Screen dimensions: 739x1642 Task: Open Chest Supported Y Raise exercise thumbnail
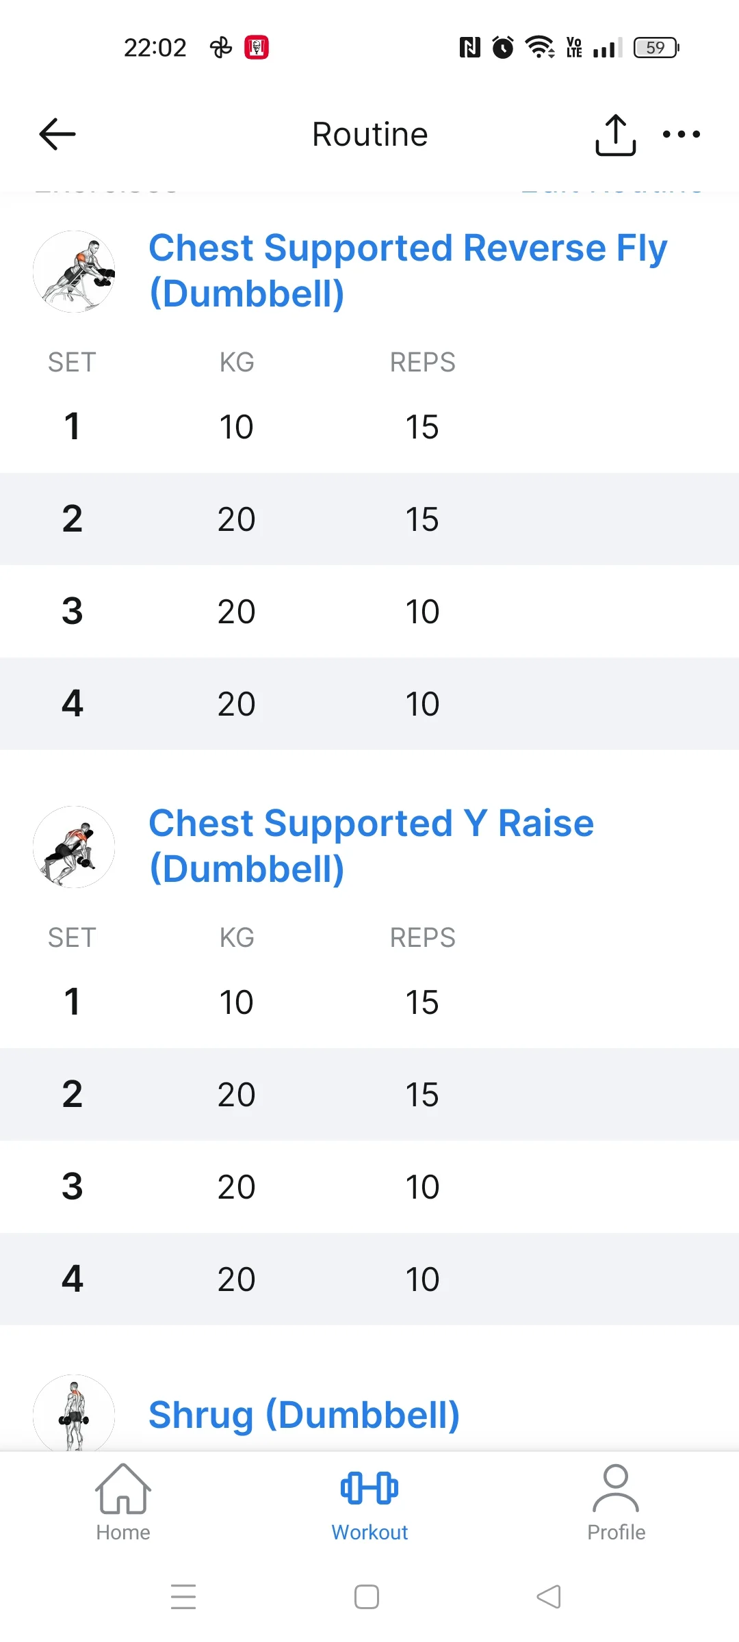pos(74,847)
